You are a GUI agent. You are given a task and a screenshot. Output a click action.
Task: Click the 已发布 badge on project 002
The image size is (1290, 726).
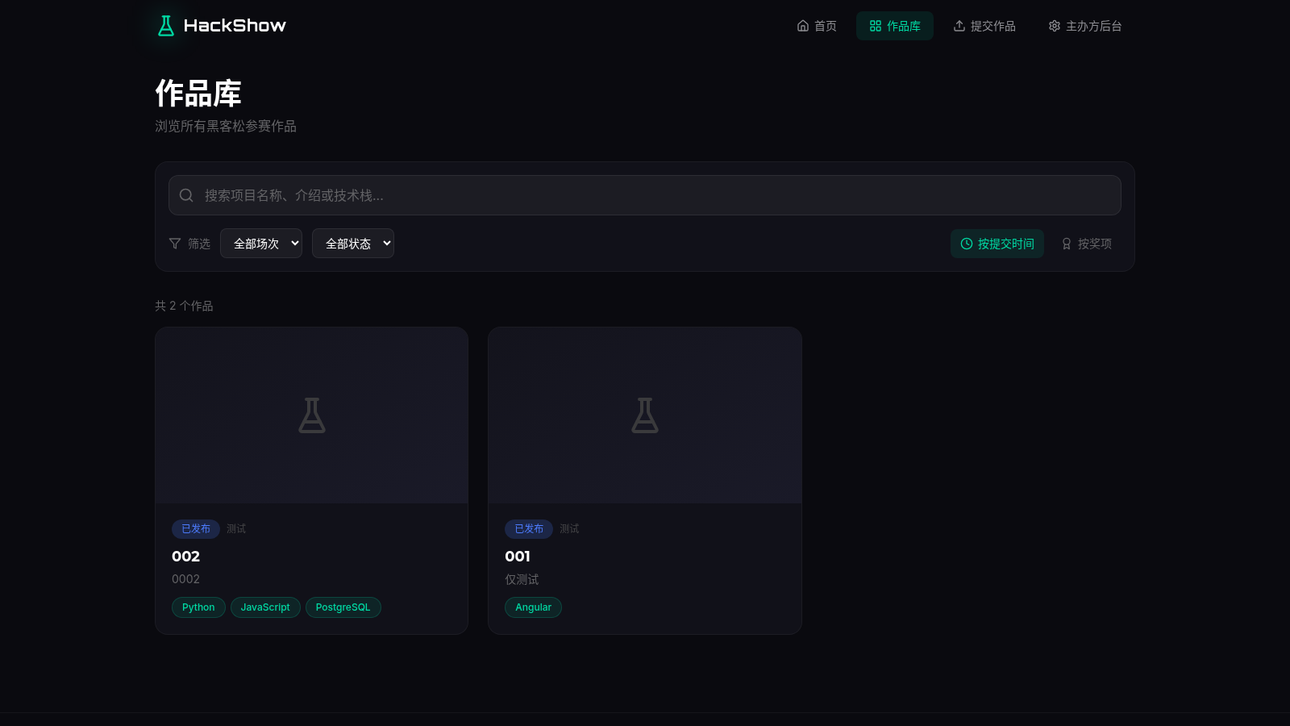(x=196, y=529)
